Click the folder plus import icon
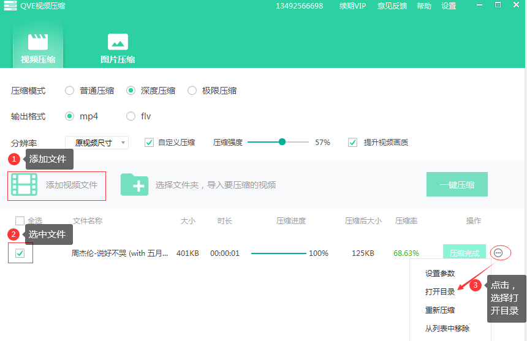 coord(134,185)
